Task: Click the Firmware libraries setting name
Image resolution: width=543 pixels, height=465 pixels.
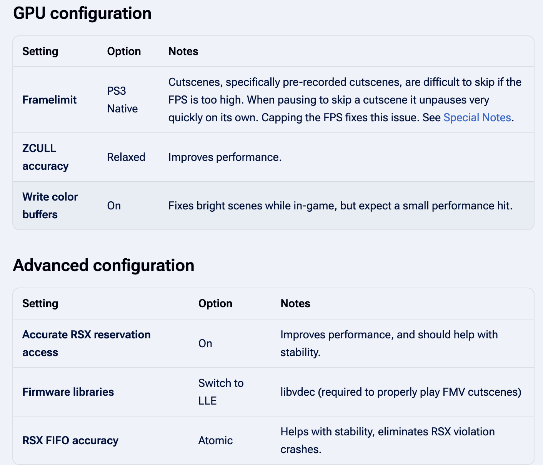Action: click(x=68, y=392)
